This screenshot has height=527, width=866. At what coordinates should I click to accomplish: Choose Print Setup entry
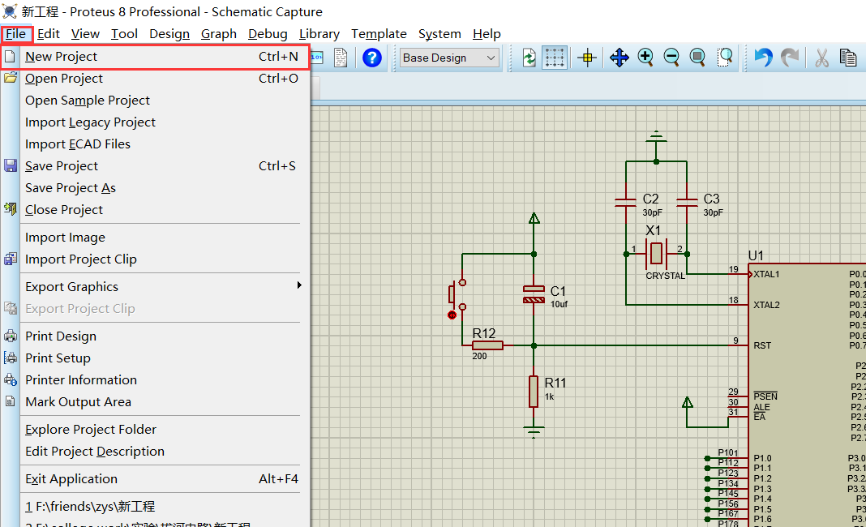click(155, 358)
